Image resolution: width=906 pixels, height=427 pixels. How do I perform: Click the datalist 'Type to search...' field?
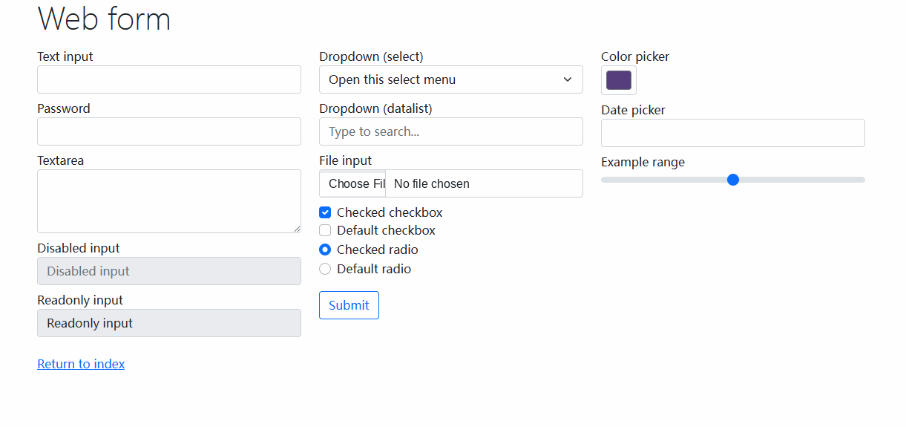click(x=451, y=131)
